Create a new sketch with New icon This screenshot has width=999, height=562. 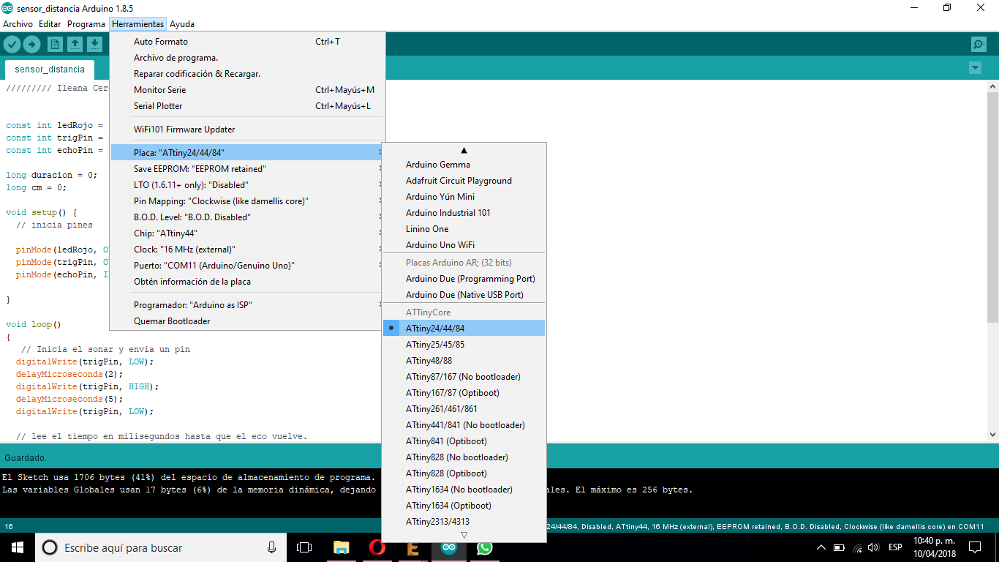pos(55,45)
